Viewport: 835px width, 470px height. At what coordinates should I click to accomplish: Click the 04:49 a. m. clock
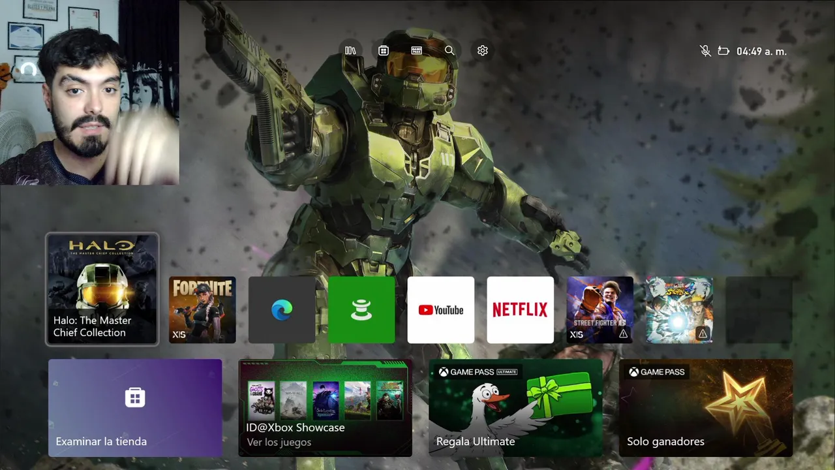(x=761, y=51)
